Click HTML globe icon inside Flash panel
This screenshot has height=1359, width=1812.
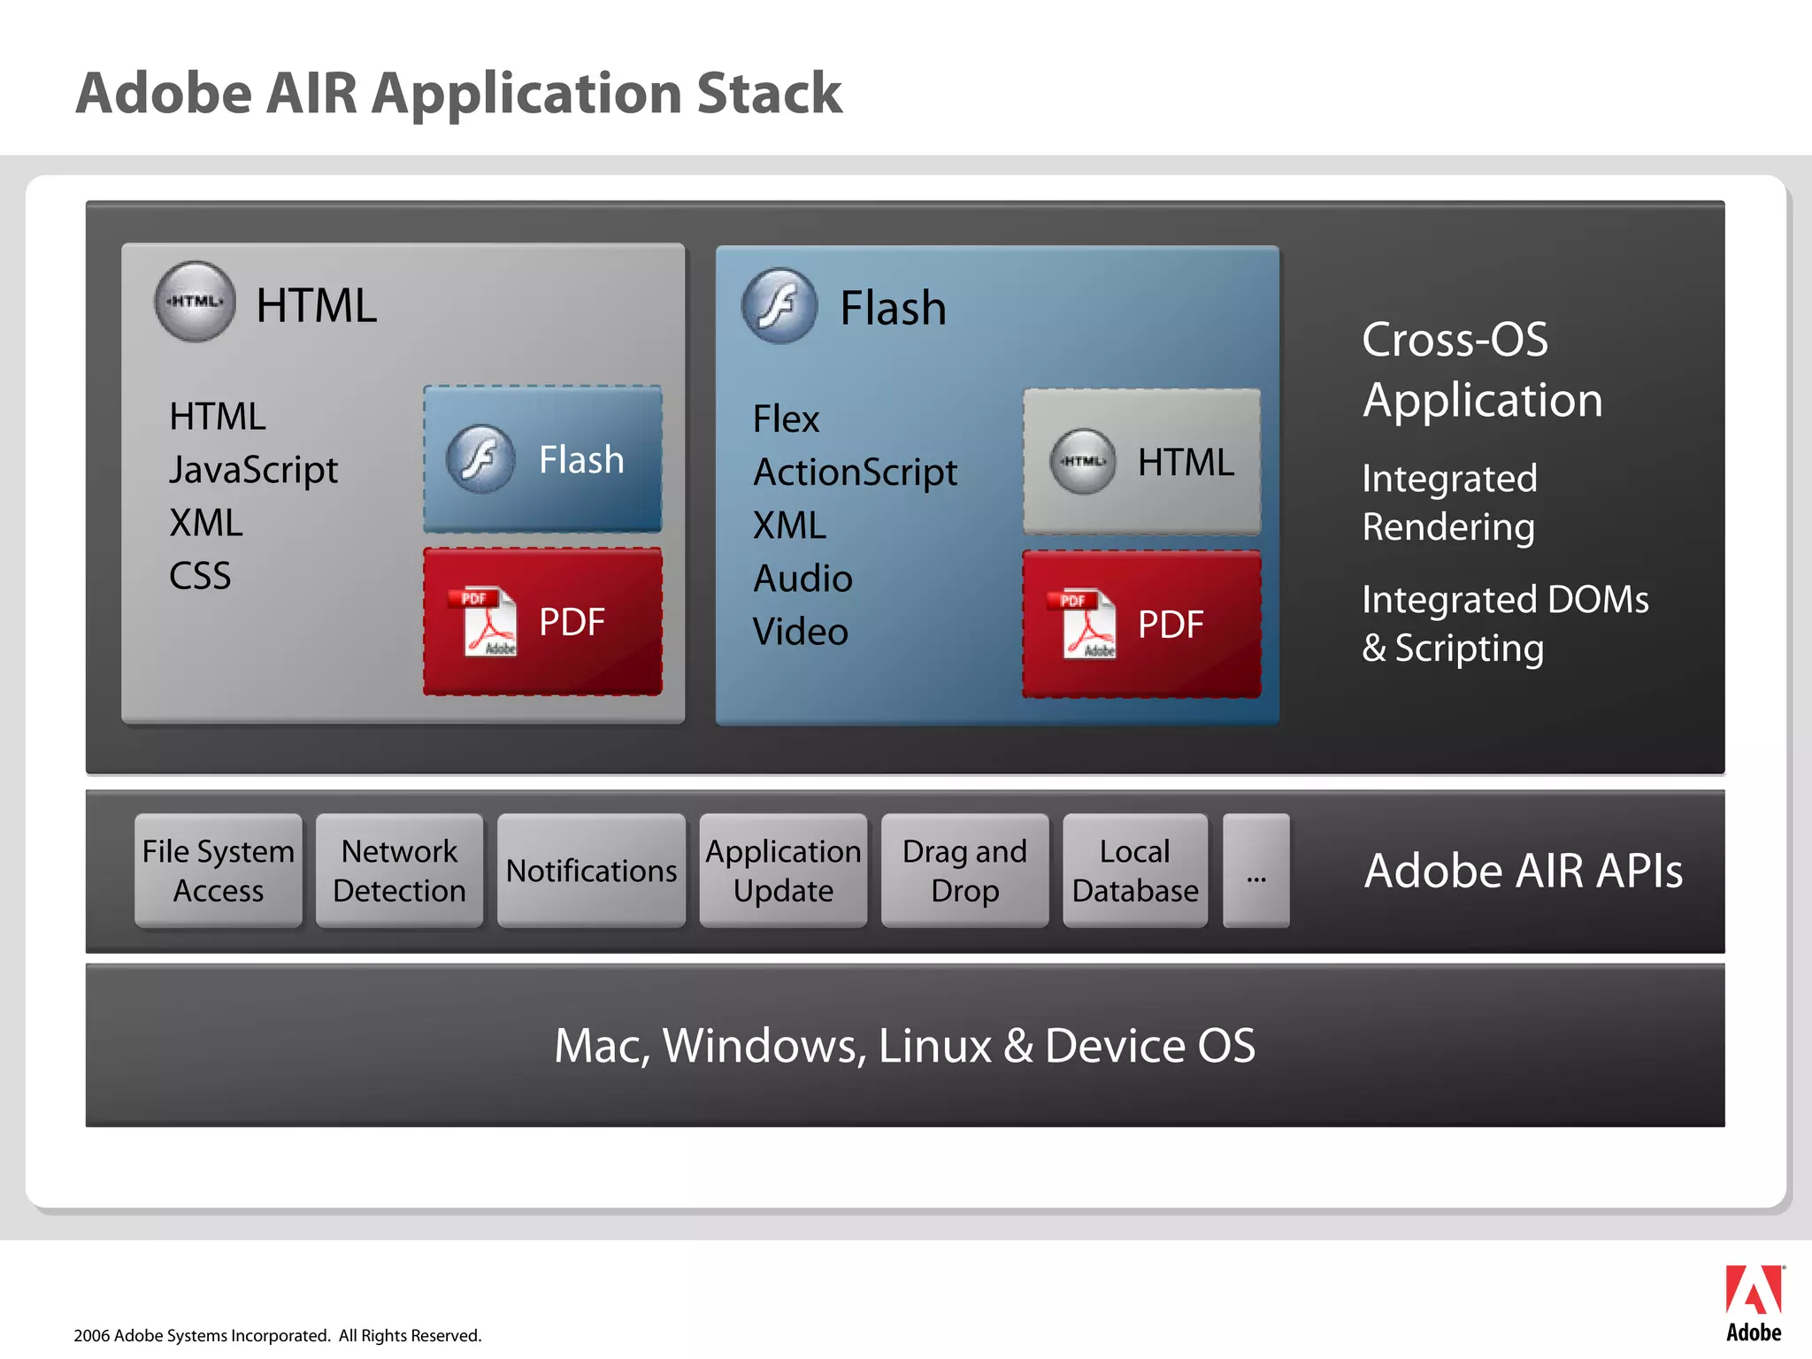1082,462
